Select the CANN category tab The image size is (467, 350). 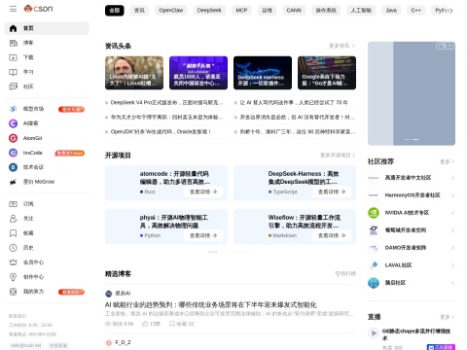(294, 11)
